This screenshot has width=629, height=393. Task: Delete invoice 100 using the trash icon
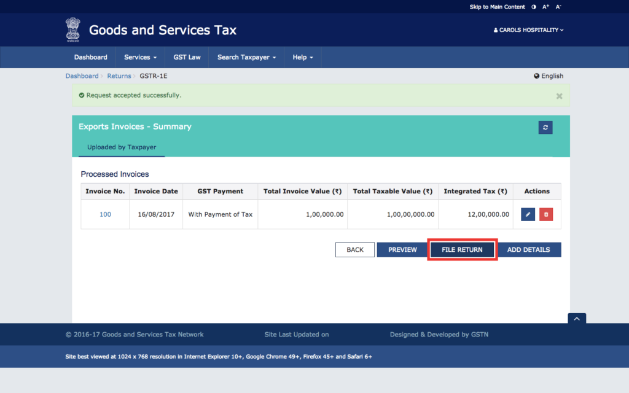545,214
